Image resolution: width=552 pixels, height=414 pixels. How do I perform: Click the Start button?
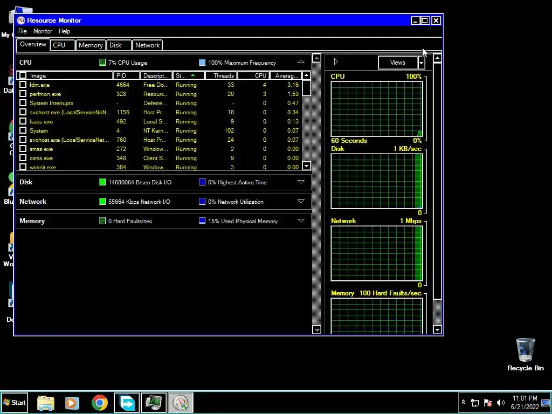[x=15, y=402]
